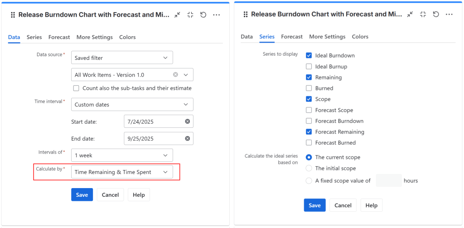464x228 pixels.
Task: Click the fixed scope hours input field
Action: (388, 181)
